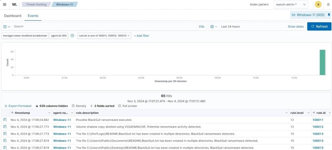Expand the rule.description column menu

pyautogui.click(x=287, y=113)
